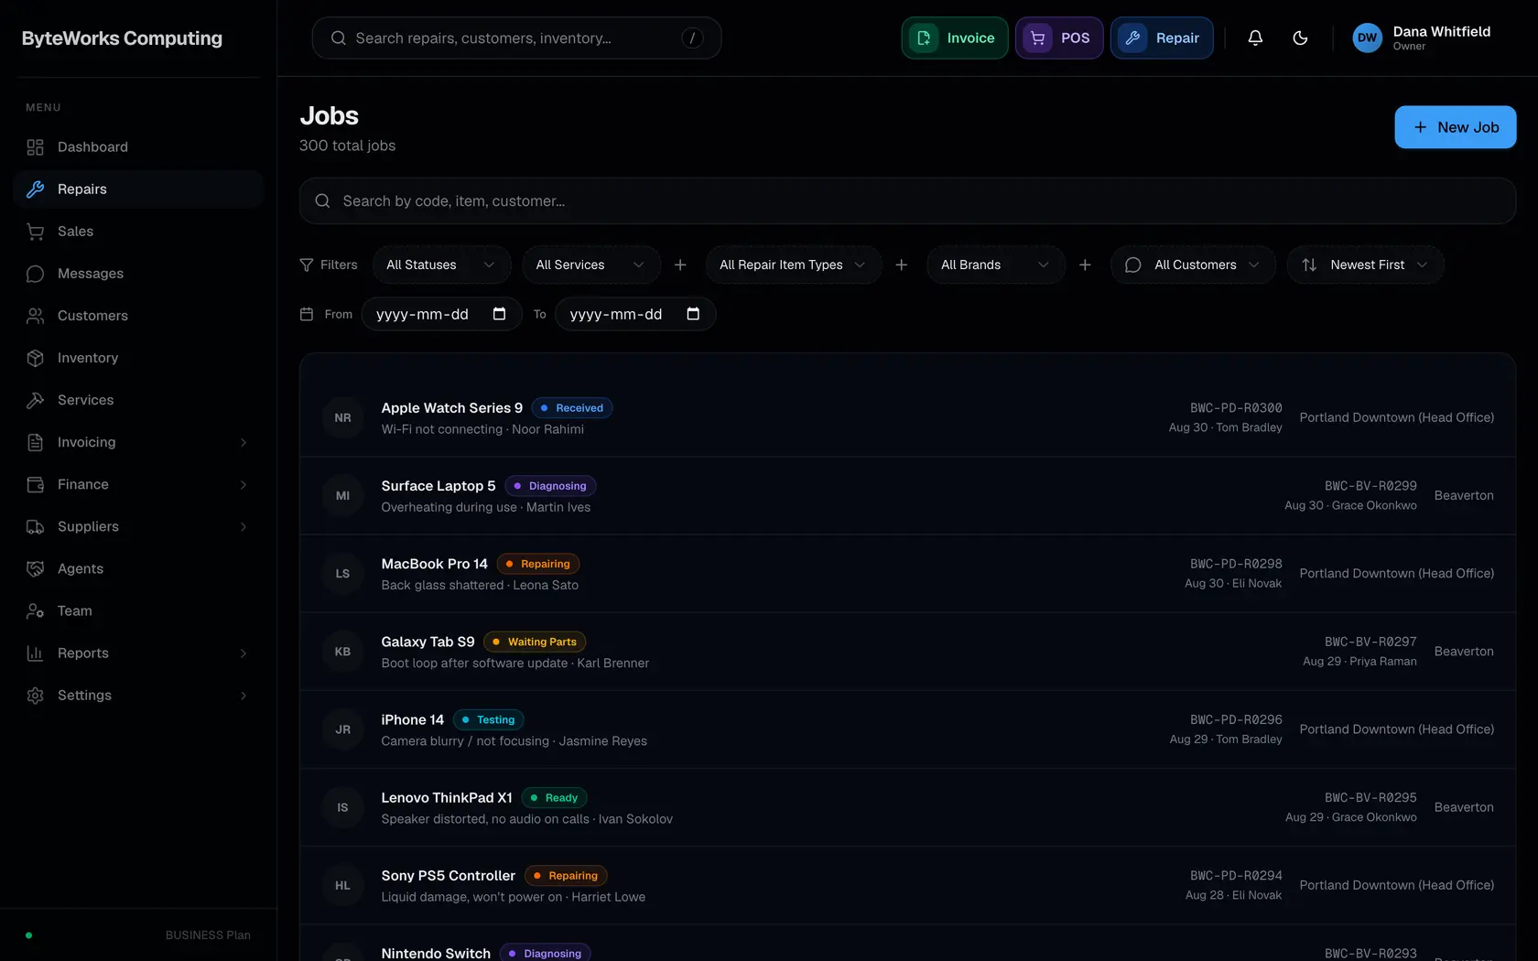Click the Waiting Parts status badge
The height and width of the screenshot is (961, 1538).
(535, 642)
